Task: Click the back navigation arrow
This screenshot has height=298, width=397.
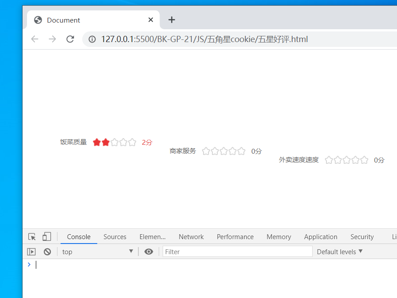Action: click(34, 39)
